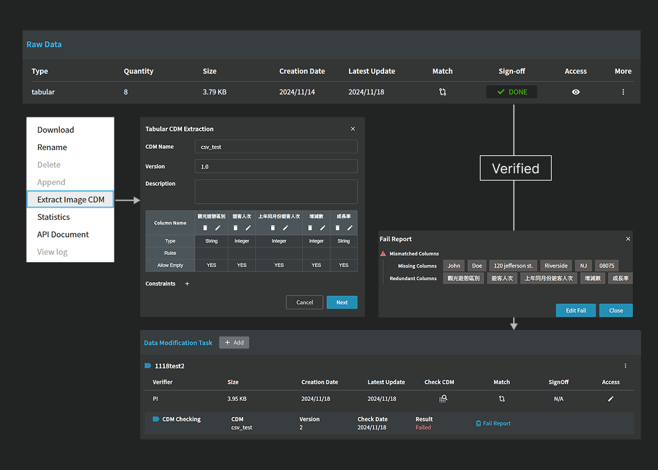Click the Access pencil icon for PI row

(x=610, y=399)
